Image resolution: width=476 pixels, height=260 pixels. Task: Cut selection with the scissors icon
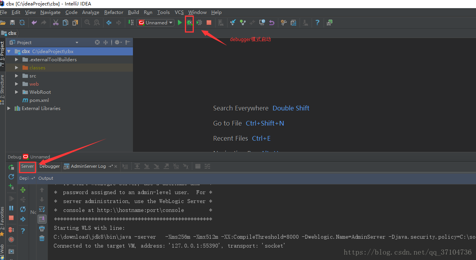coord(56,22)
